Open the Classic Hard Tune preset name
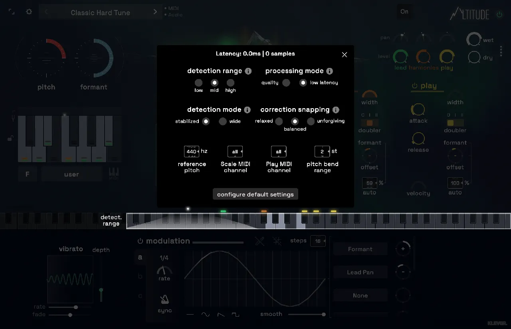This screenshot has height=329, width=511. click(100, 12)
